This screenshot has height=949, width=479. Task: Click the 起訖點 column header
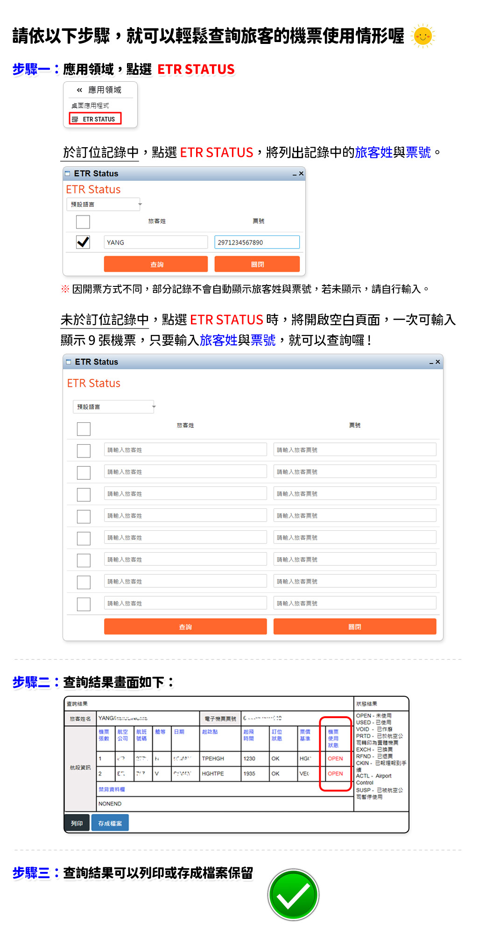click(x=210, y=732)
